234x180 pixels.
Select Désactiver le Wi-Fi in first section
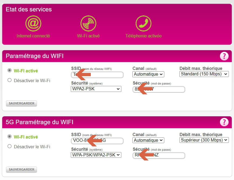9,80
